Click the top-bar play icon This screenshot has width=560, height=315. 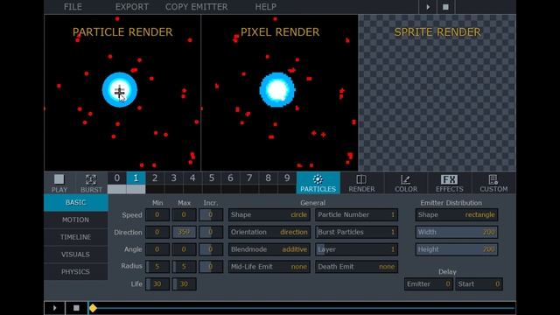428,7
